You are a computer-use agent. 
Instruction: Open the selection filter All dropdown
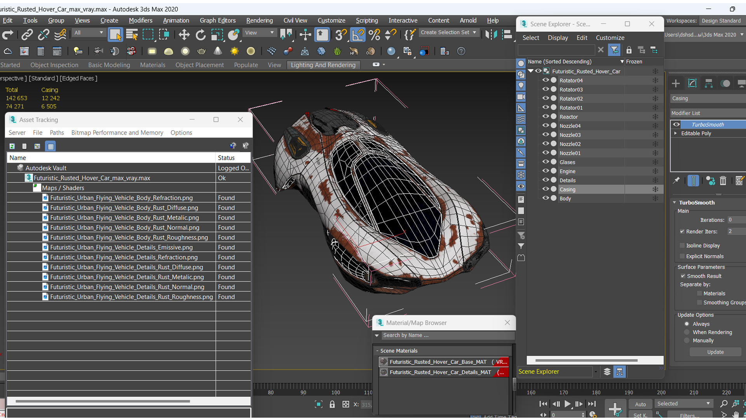89,33
